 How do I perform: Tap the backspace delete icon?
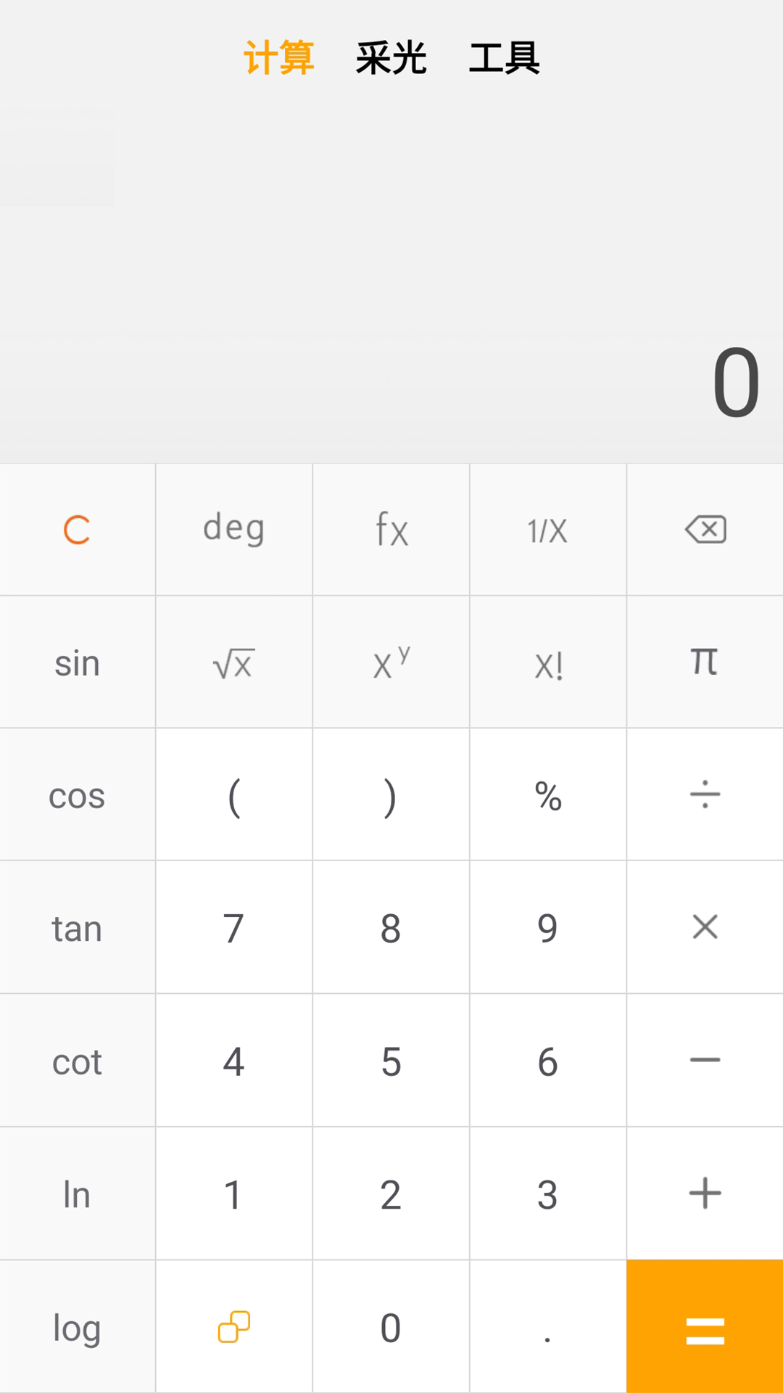tap(705, 530)
